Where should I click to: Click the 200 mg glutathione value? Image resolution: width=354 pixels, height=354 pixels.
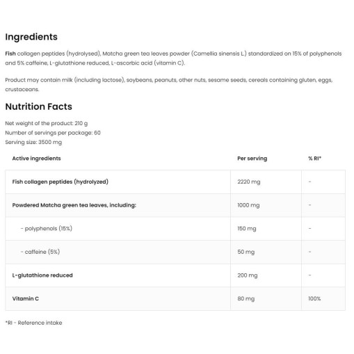click(x=248, y=275)
